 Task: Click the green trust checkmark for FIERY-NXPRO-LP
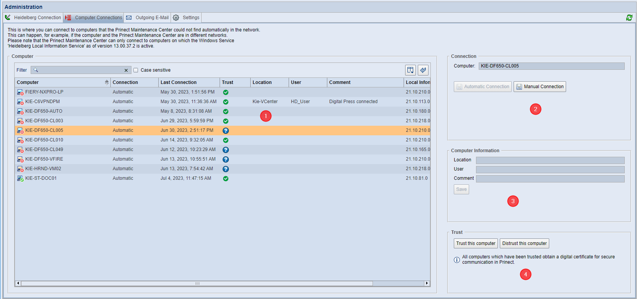click(x=226, y=92)
